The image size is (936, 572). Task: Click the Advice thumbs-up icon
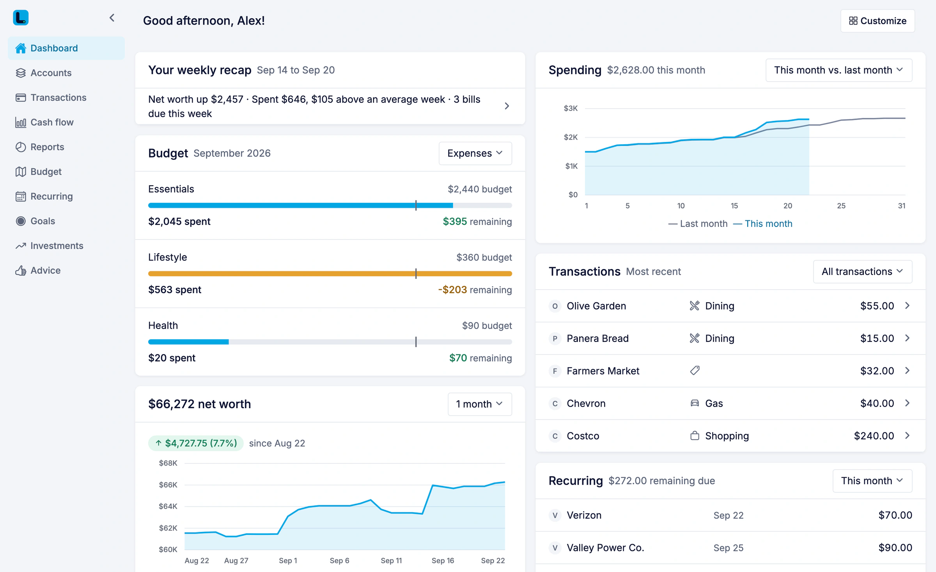click(21, 271)
